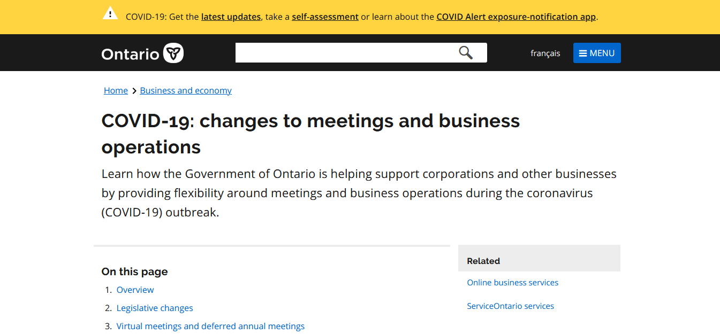Open the self-assessment link

click(325, 17)
